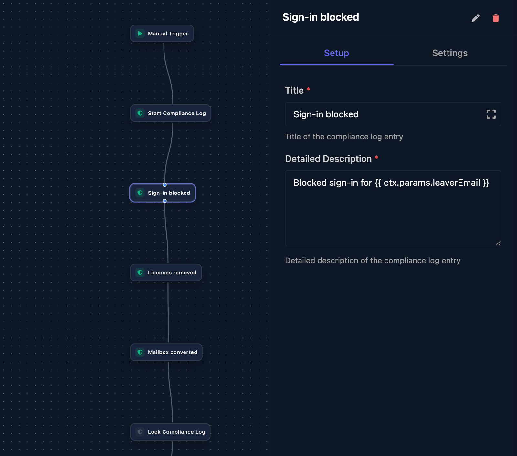Click the 'Title' field label
This screenshot has width=517, height=456.
point(294,90)
